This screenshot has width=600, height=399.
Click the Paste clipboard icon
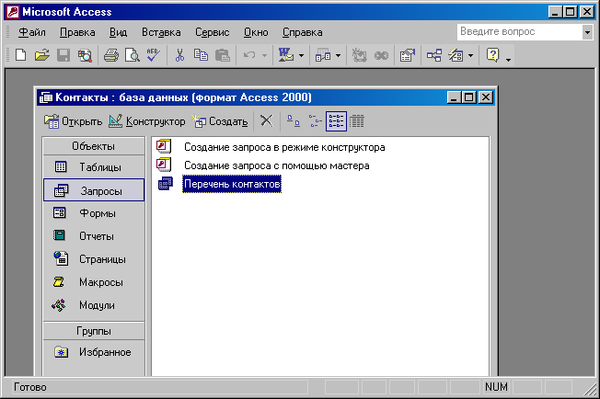point(223,55)
